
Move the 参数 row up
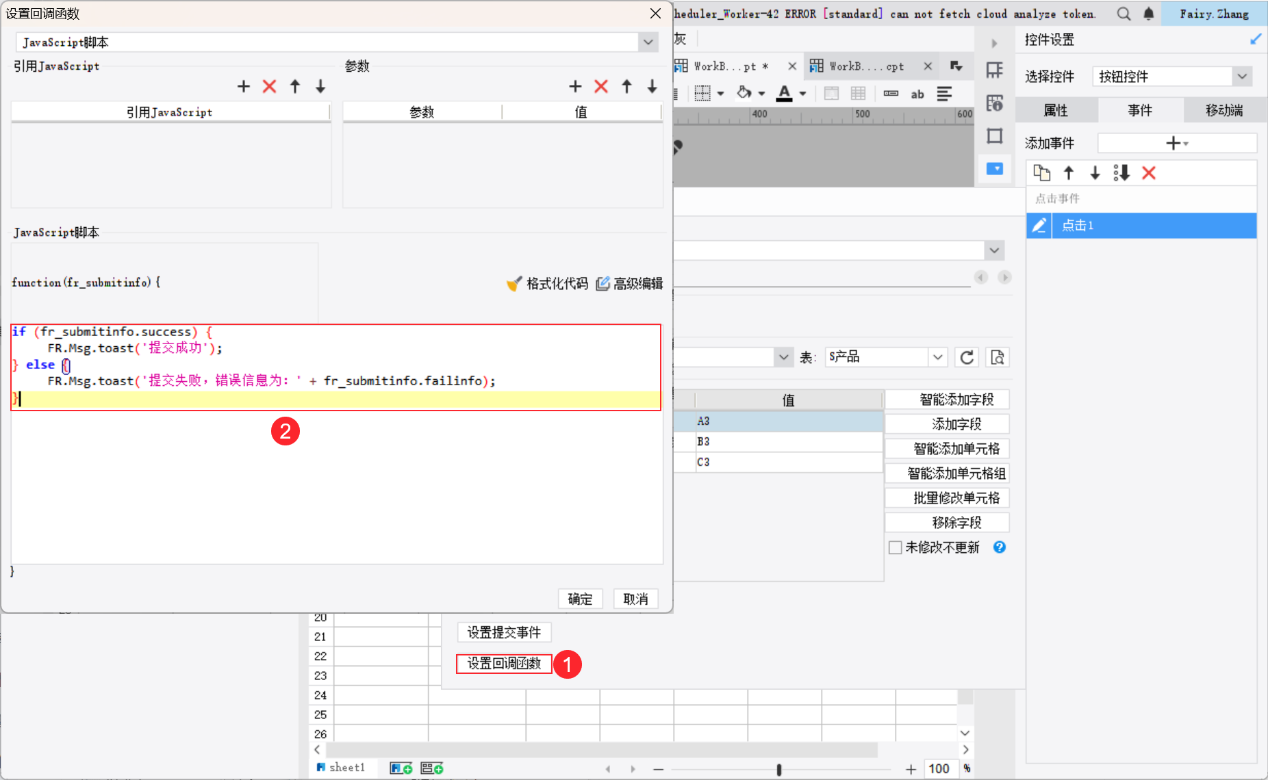(x=626, y=86)
